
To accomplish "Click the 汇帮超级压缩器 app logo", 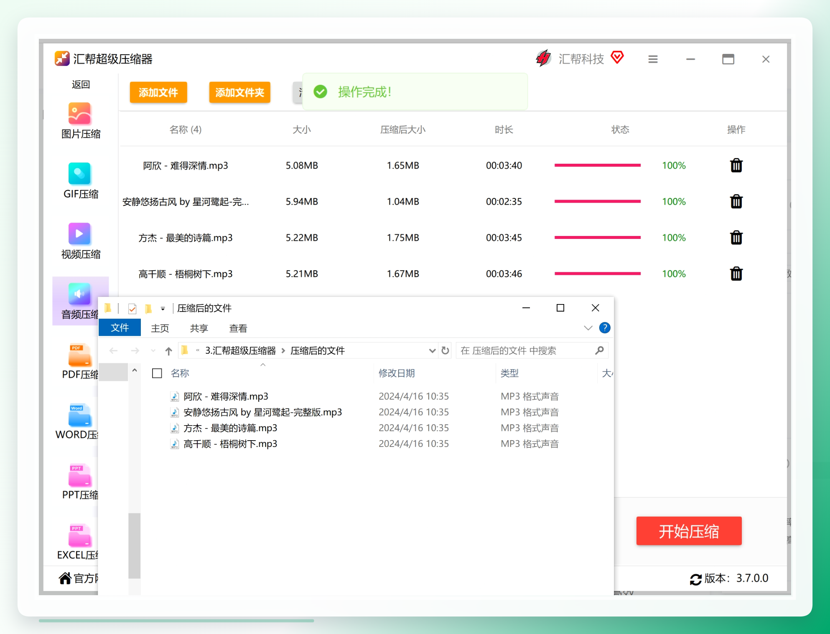I will pyautogui.click(x=62, y=58).
